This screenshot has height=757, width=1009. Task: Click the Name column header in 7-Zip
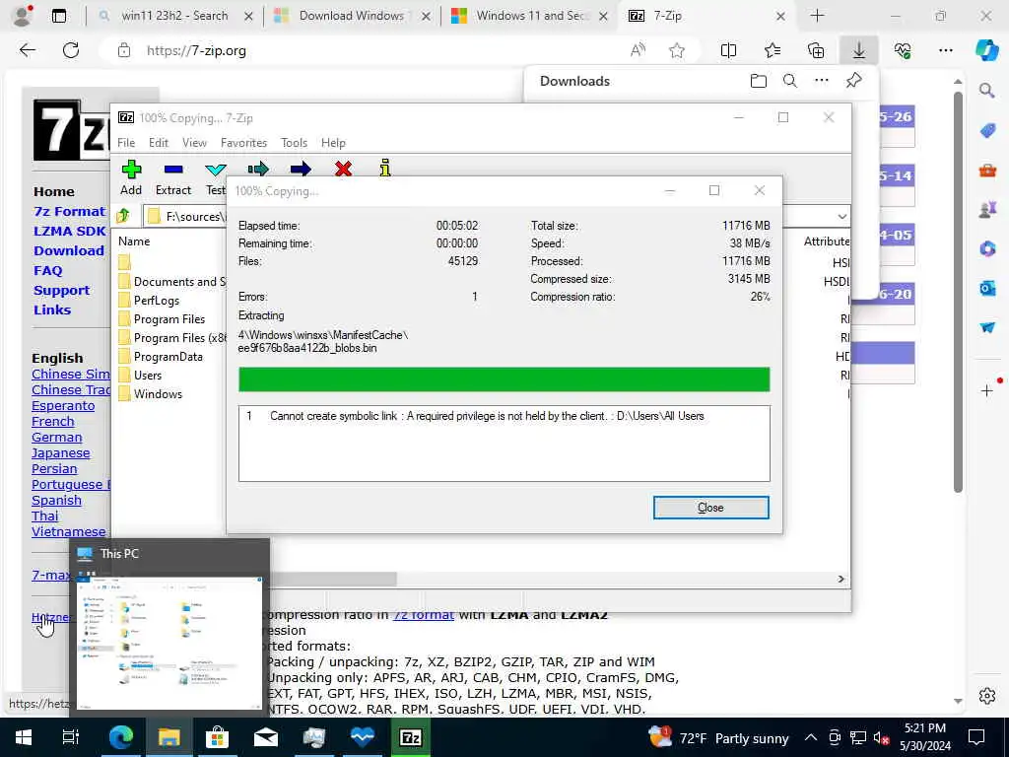click(x=134, y=241)
